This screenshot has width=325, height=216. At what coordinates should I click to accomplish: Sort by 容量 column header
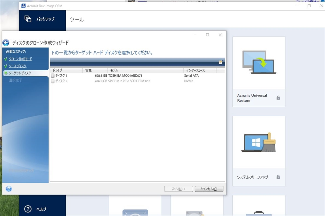[x=95, y=70]
